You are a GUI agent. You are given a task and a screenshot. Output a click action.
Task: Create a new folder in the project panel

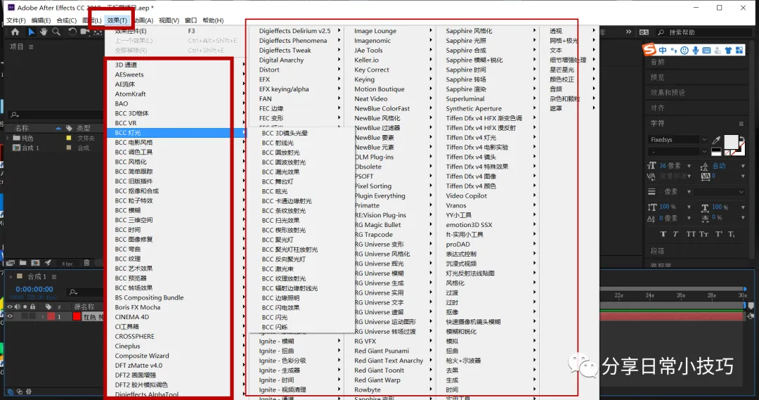[22, 263]
